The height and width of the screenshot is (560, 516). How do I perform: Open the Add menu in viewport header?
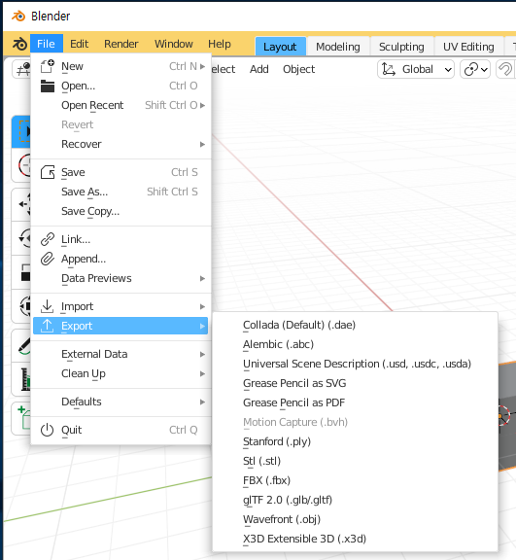259,69
